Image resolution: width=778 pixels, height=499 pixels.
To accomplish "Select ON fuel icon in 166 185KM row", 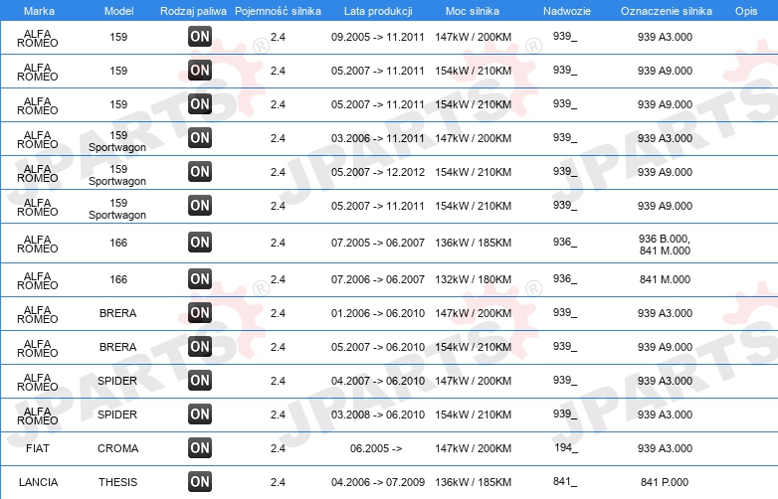I will coord(200,243).
